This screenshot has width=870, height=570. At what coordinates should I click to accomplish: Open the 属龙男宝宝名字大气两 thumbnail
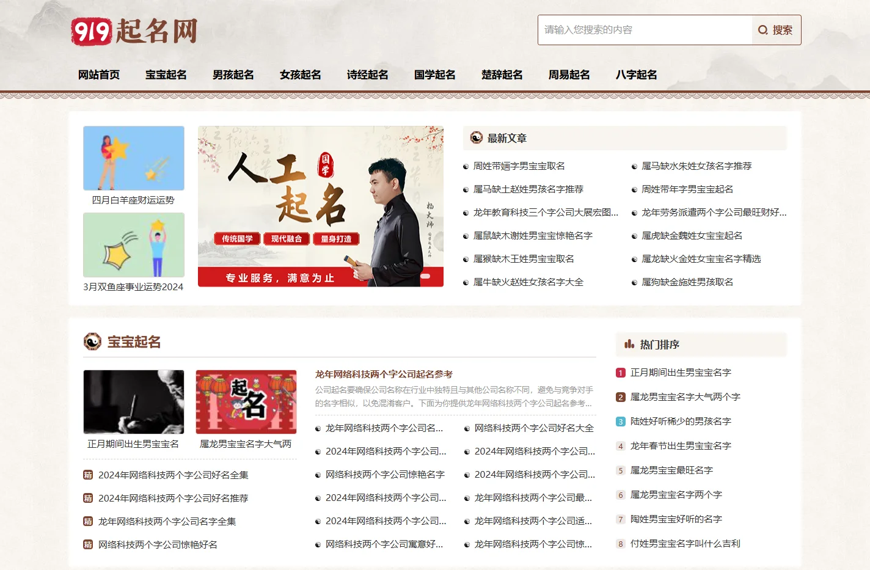coord(246,402)
